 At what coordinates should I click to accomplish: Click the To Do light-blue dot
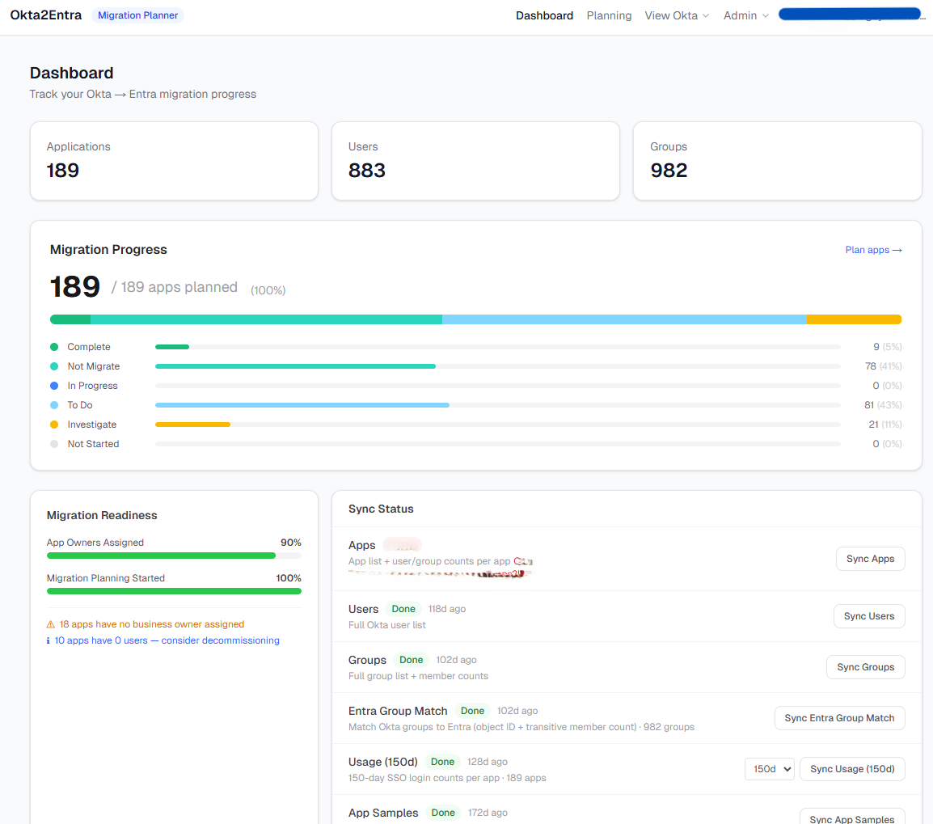click(x=54, y=405)
